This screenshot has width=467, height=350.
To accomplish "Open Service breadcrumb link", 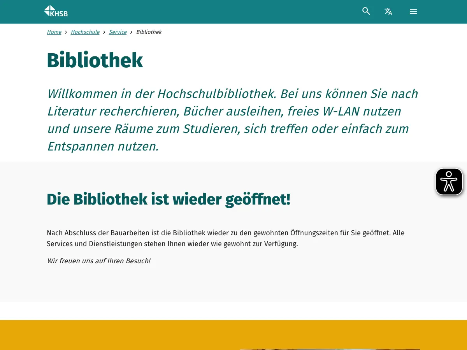I will [x=118, y=32].
